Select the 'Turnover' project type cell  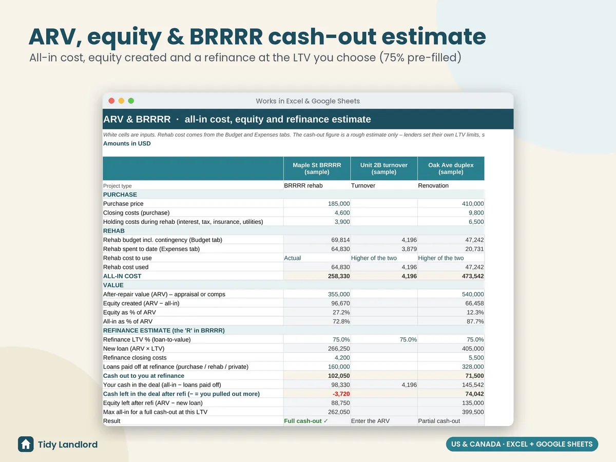[384, 185]
